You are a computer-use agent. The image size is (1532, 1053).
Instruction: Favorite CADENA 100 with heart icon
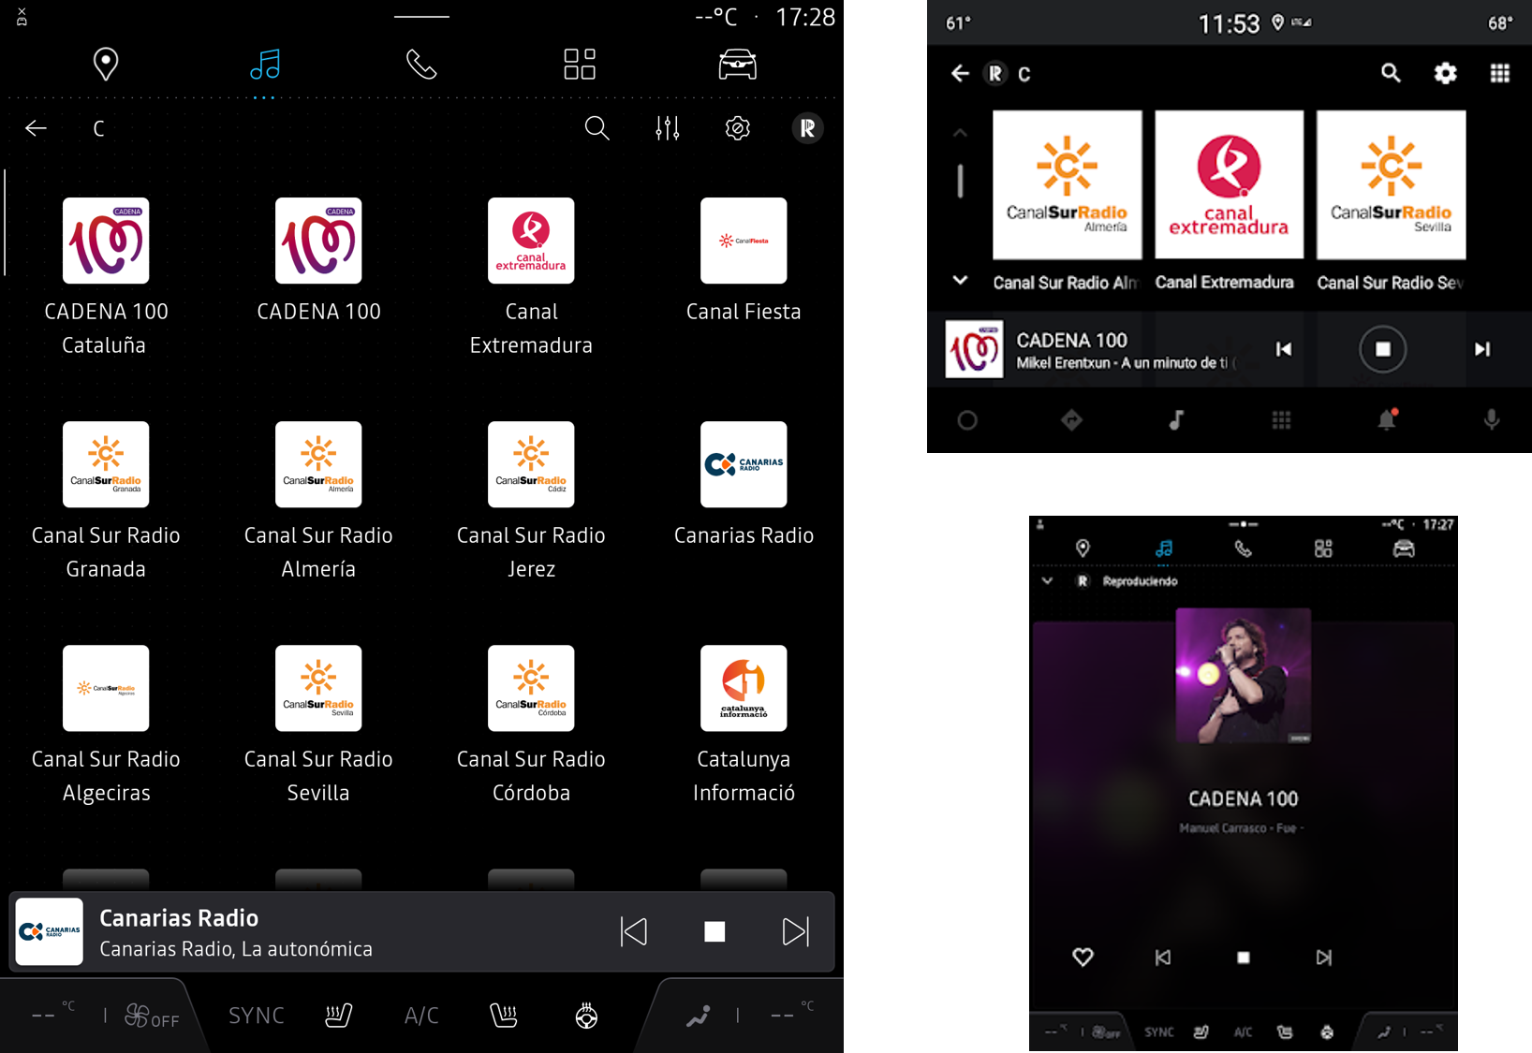pos(1083,958)
